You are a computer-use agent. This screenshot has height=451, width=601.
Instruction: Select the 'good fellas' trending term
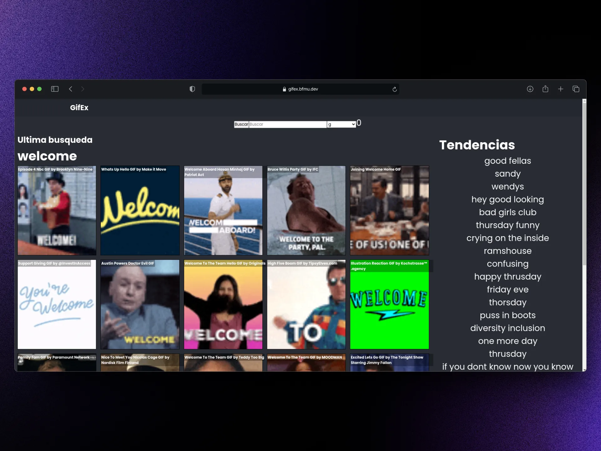click(x=507, y=161)
